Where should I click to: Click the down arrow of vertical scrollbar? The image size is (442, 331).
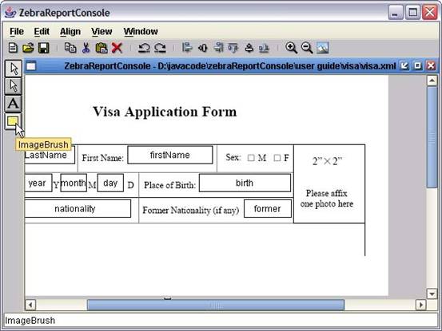click(x=432, y=294)
